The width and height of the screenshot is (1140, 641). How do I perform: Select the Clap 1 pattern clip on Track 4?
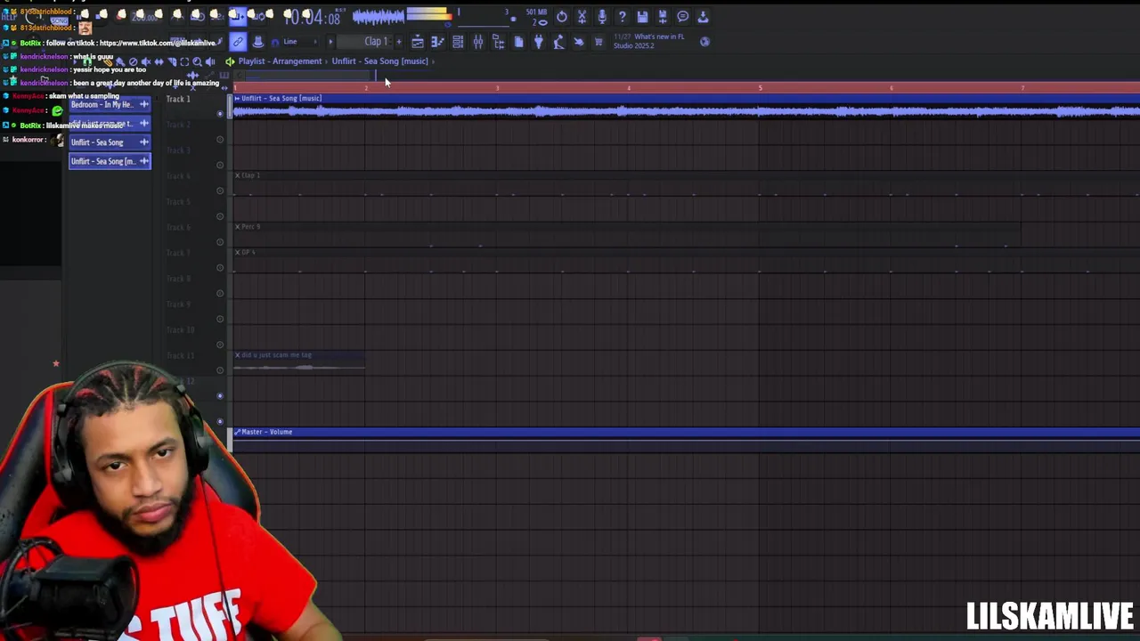pyautogui.click(x=686, y=183)
